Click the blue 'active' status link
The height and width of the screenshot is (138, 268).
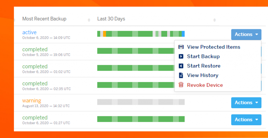pyautogui.click(x=29, y=32)
